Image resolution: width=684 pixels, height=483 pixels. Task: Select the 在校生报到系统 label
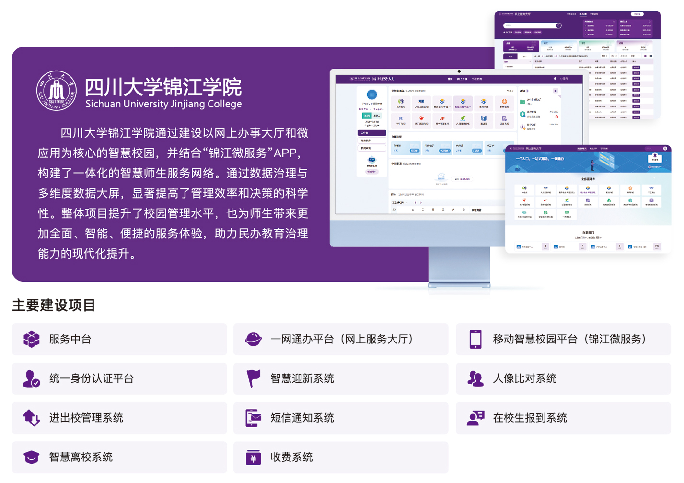[530, 418]
